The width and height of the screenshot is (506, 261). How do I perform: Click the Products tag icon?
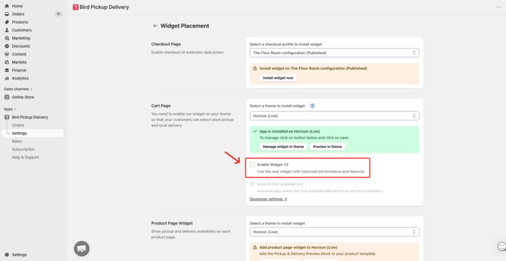(x=7, y=22)
